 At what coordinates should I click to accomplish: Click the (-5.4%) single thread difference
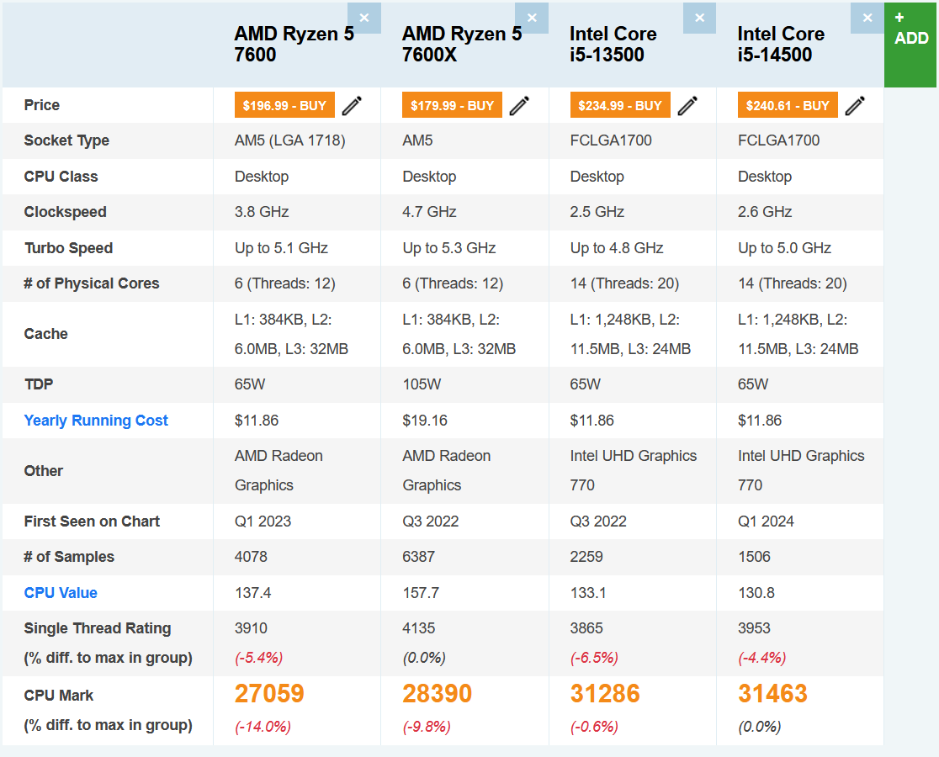point(258,659)
